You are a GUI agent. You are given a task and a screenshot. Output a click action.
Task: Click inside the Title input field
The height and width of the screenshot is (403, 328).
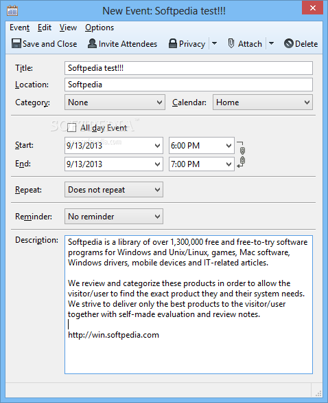(x=189, y=68)
